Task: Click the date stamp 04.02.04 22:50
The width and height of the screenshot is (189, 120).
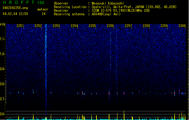Action: click(x=15, y=14)
